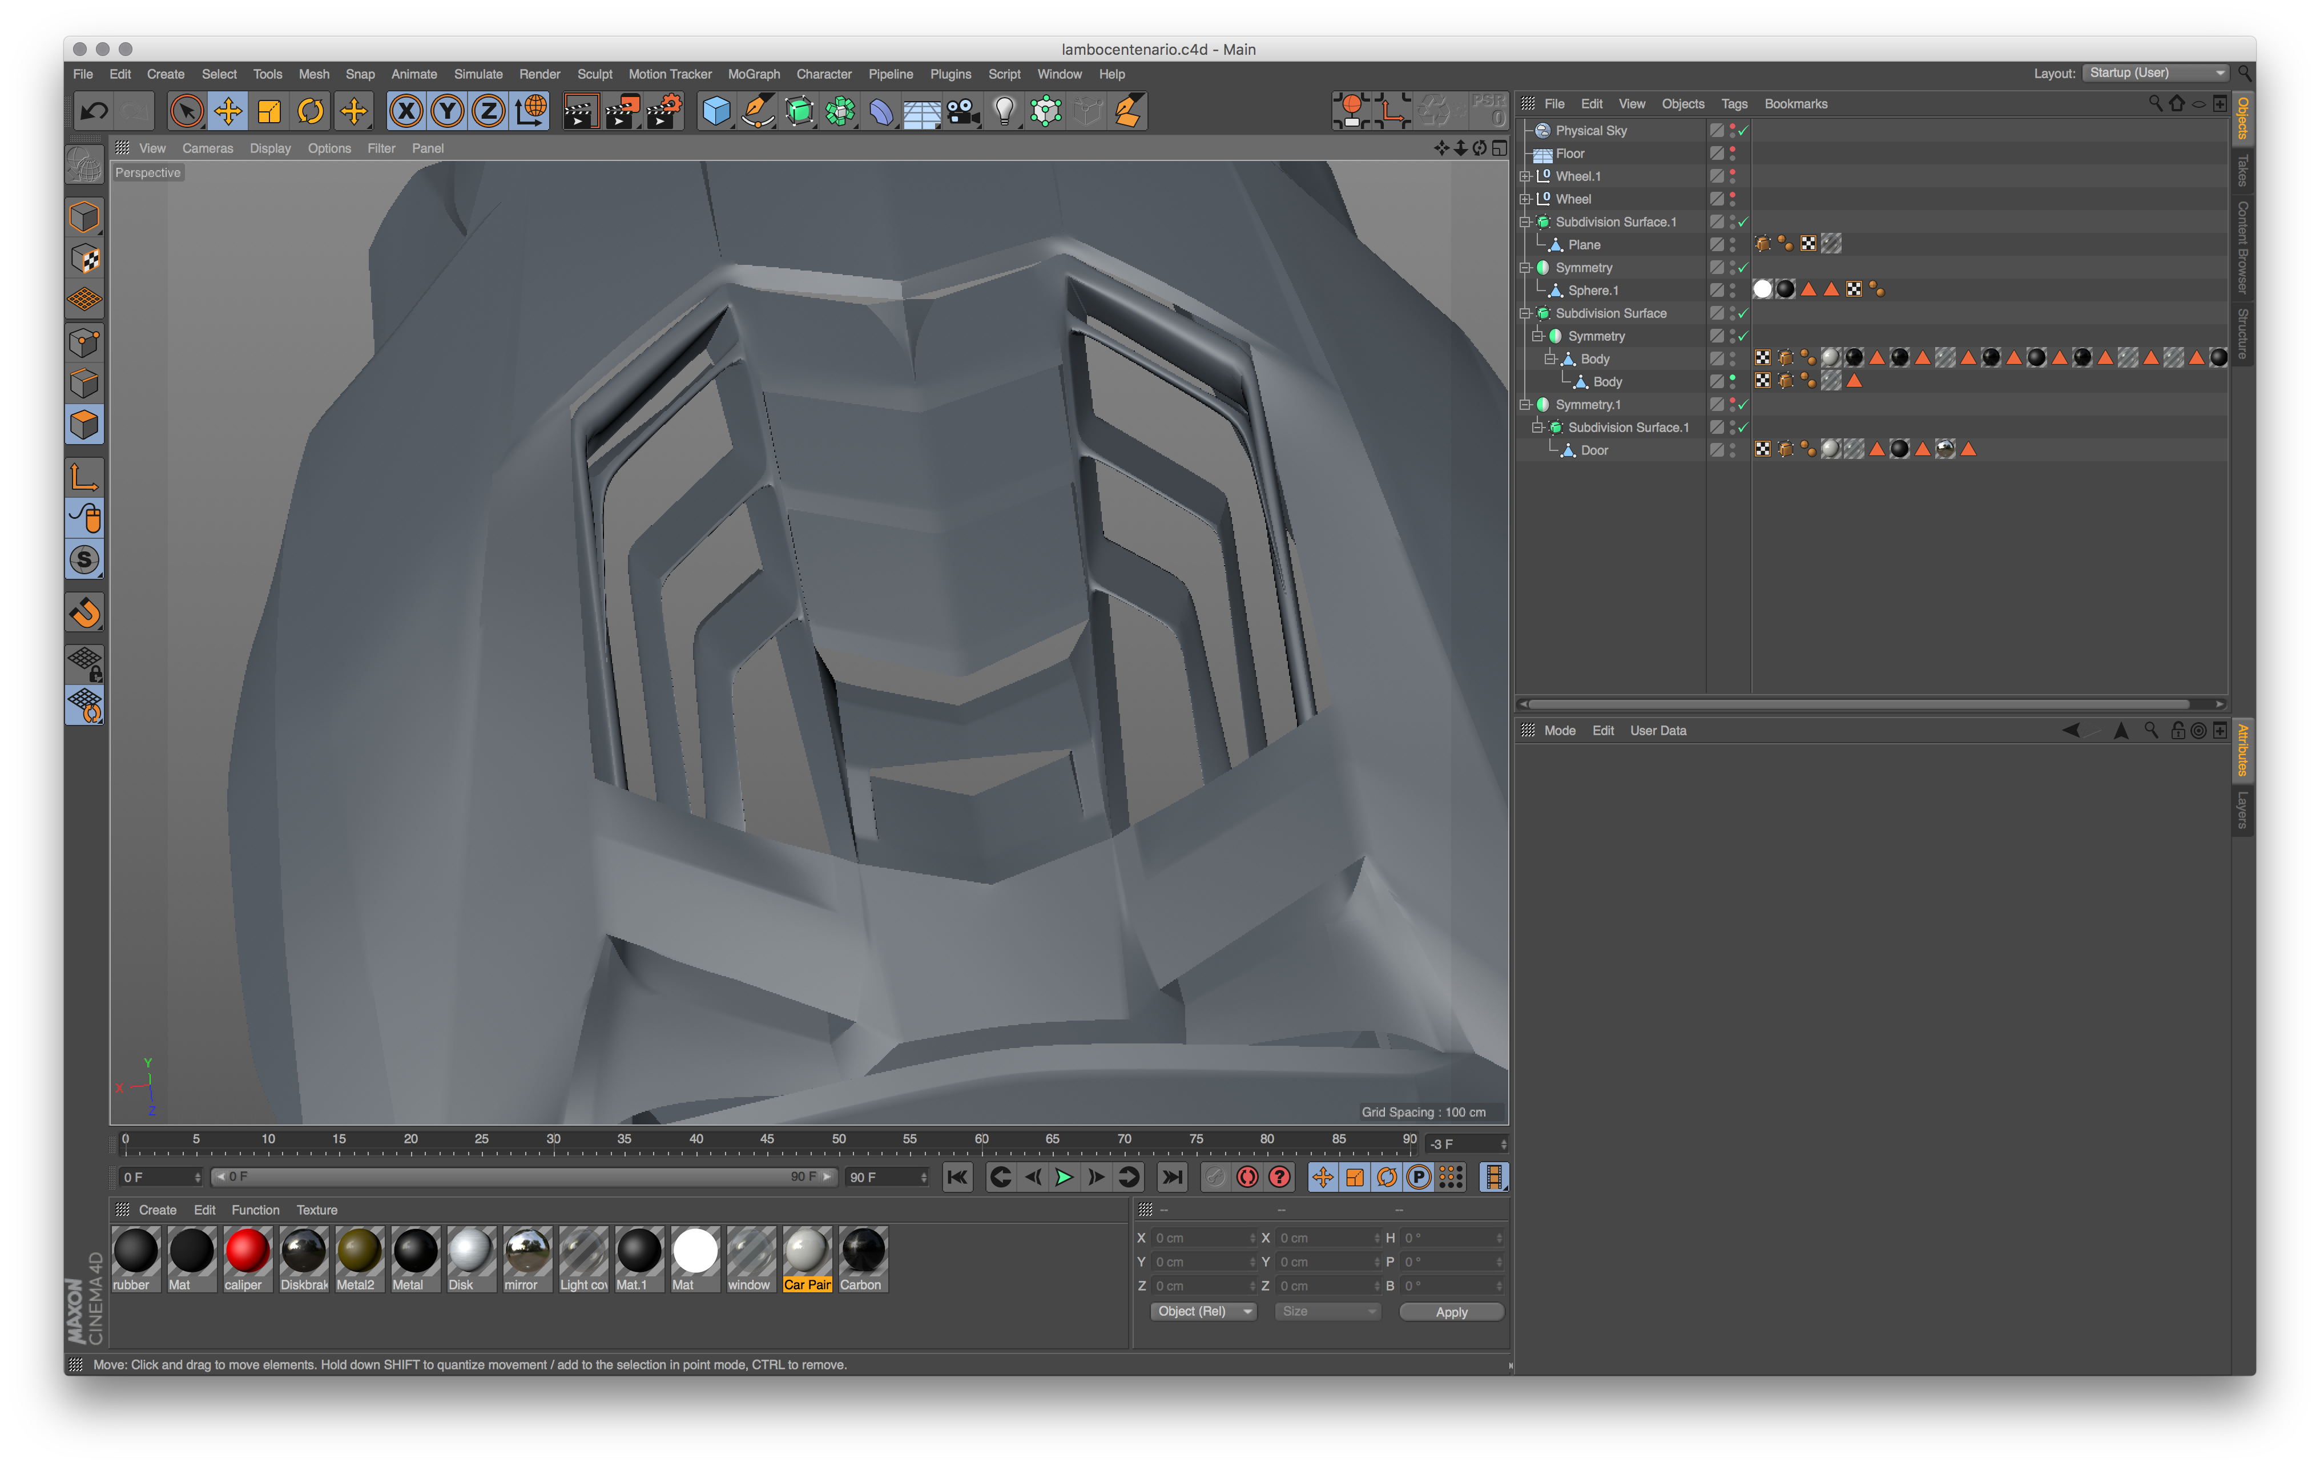Screen dimensions: 2320x1467
Task: Open the viewport Cameras menu
Action: point(207,148)
